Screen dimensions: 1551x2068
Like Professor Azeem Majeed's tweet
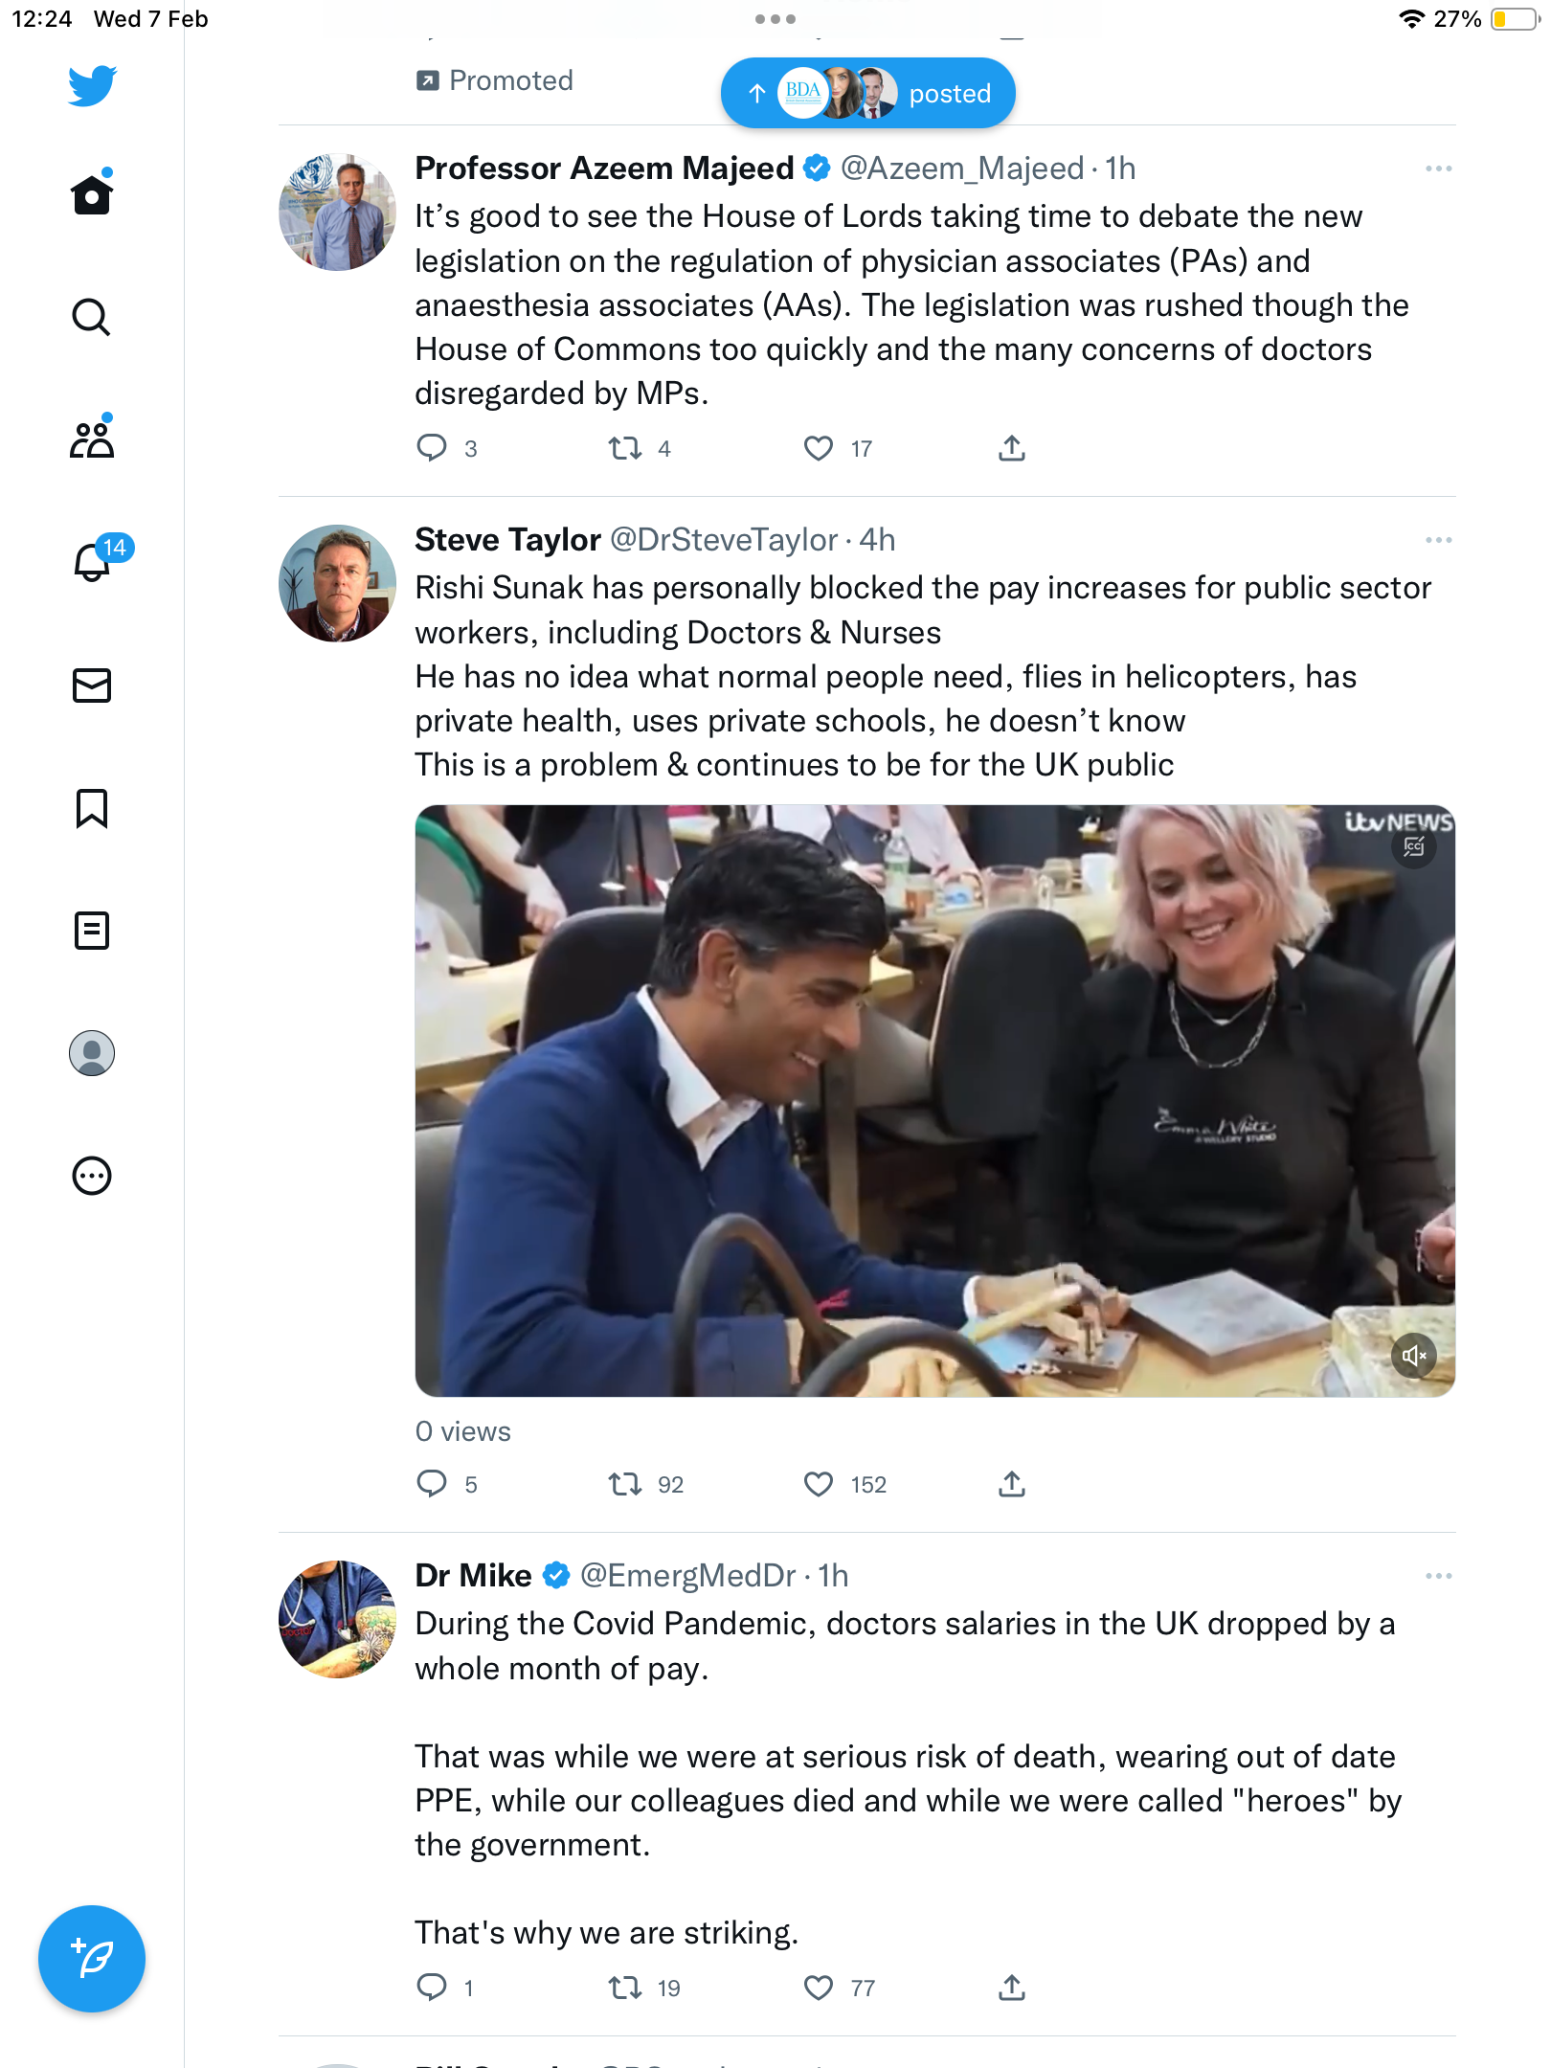[818, 448]
